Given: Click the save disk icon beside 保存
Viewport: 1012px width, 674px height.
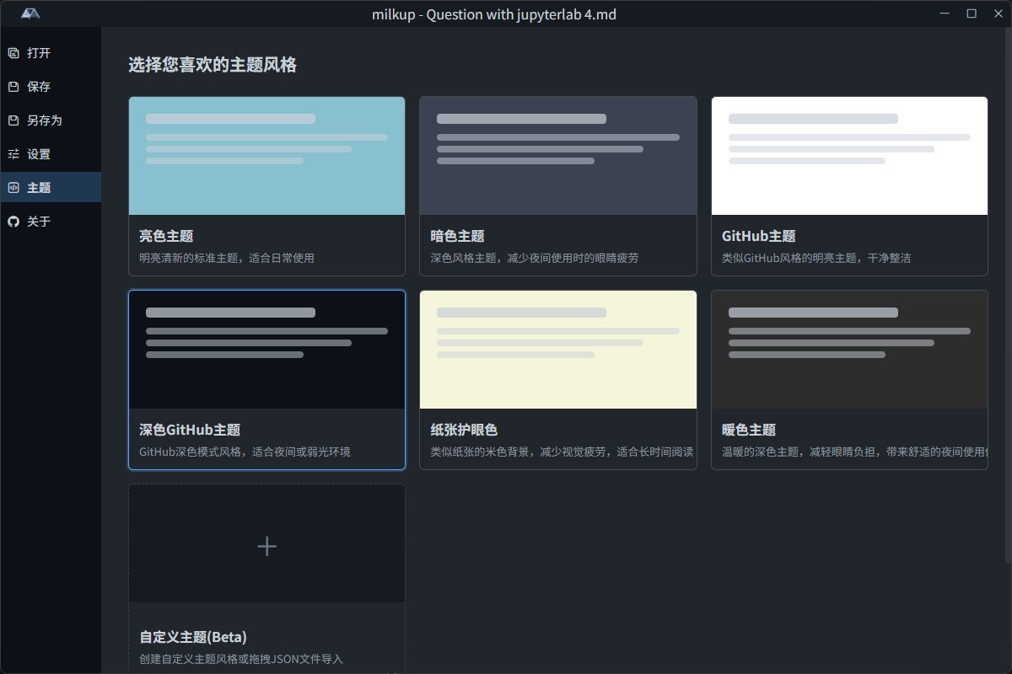Looking at the screenshot, I should (x=13, y=87).
